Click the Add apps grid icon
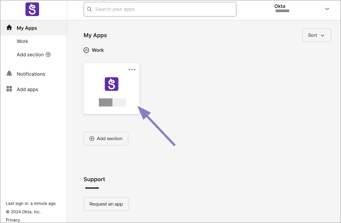Viewport: 341px width, 223px height. (9, 89)
